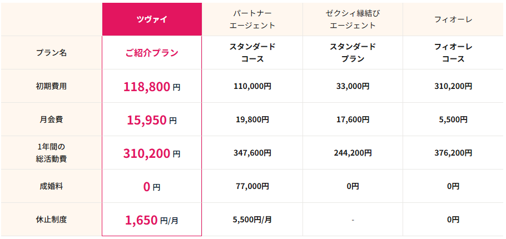Select the フィオーレ column header
This screenshot has height=239, width=506.
coord(453,19)
